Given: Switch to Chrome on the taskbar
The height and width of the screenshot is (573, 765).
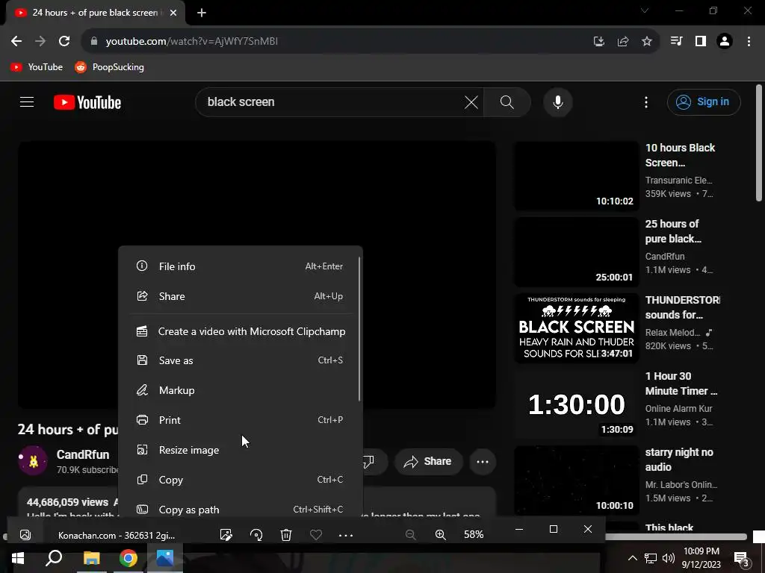Looking at the screenshot, I should [128, 558].
